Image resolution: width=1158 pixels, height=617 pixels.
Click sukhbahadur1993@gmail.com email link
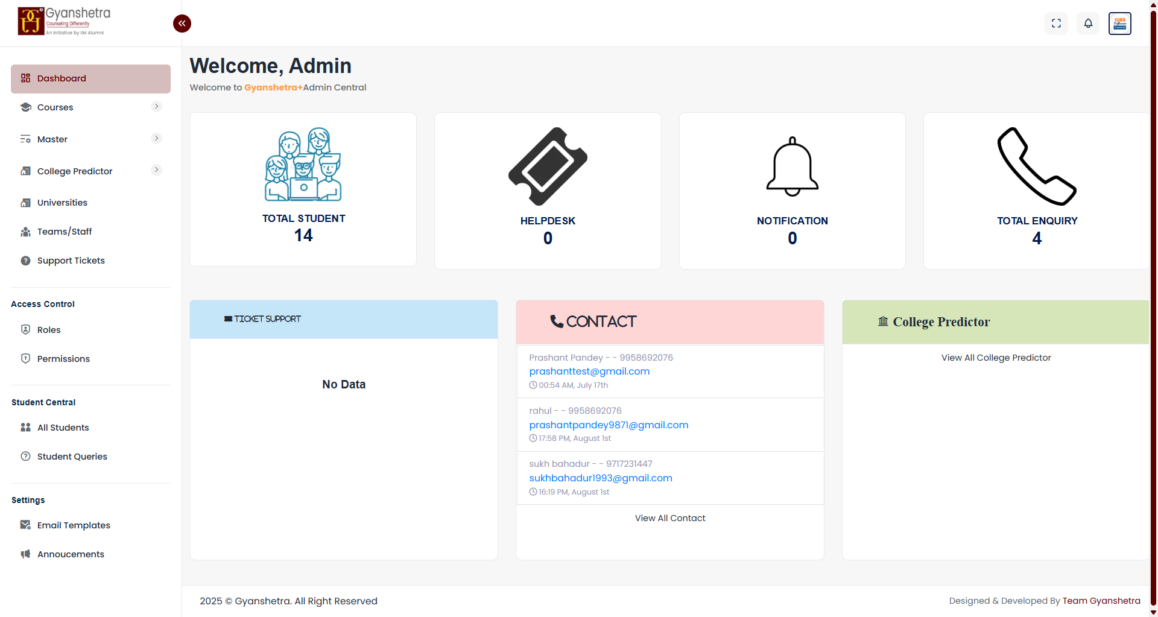point(601,478)
